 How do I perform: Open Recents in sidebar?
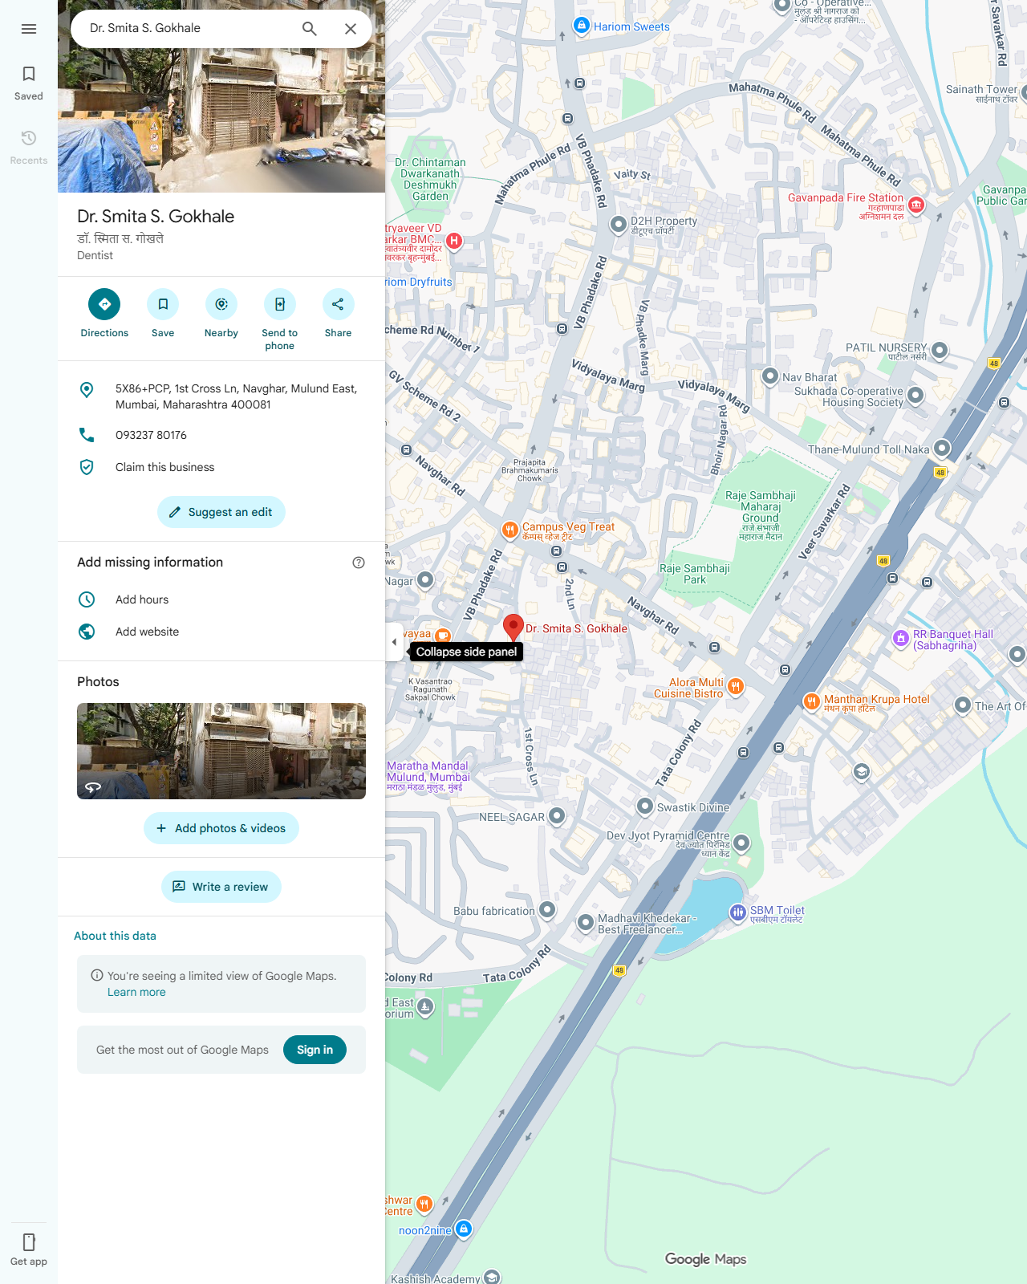coord(29,148)
